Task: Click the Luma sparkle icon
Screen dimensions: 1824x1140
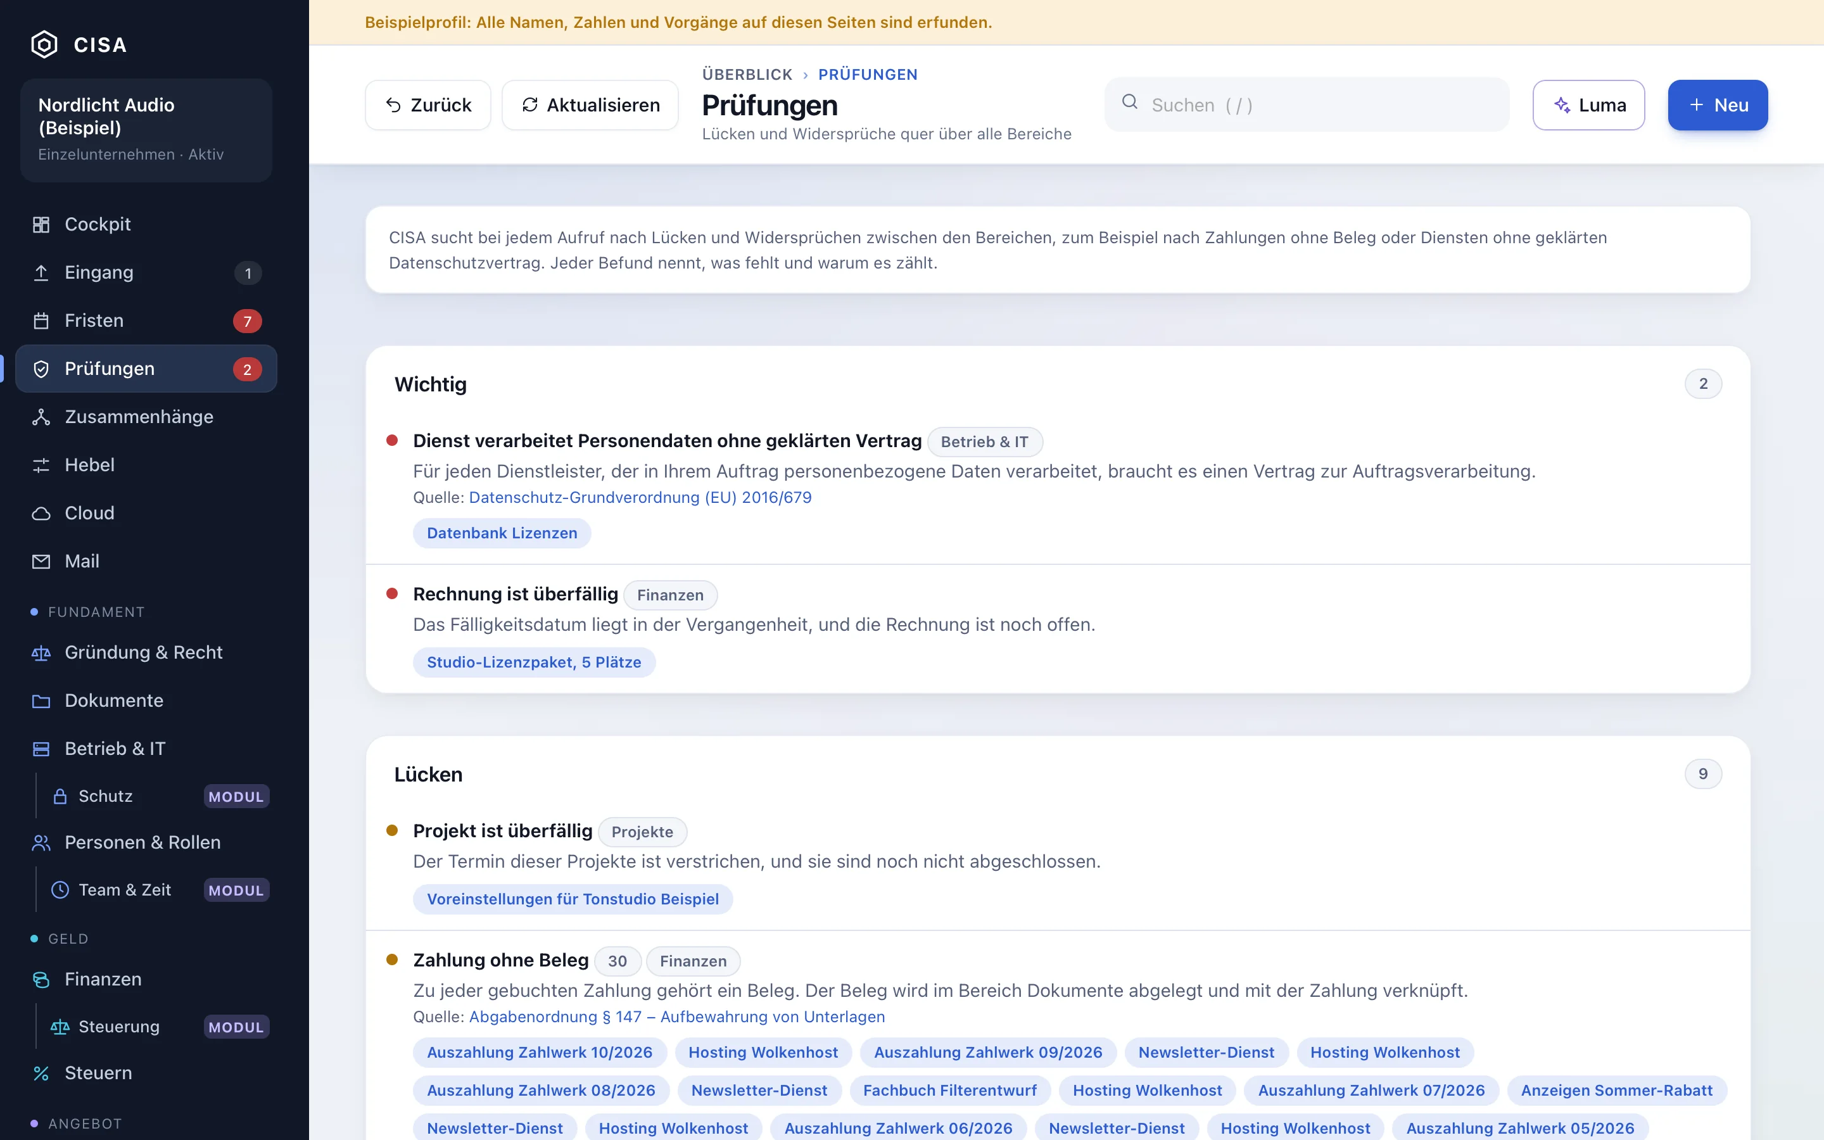Action: 1562,106
